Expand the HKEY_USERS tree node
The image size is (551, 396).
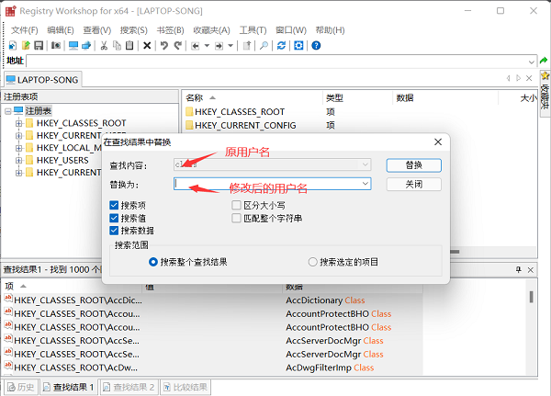(x=19, y=161)
